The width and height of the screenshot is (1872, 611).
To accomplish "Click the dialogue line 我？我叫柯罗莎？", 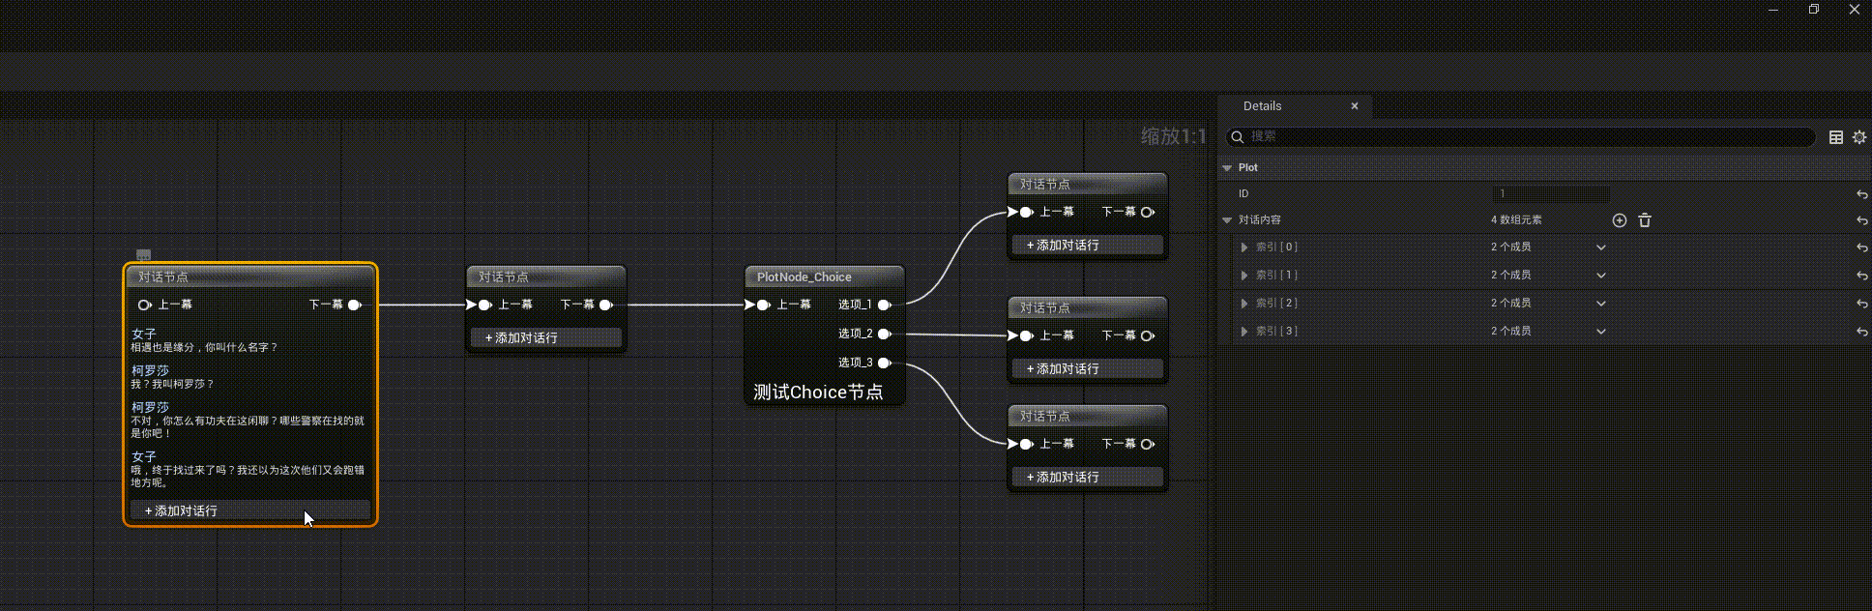I will pos(172,384).
